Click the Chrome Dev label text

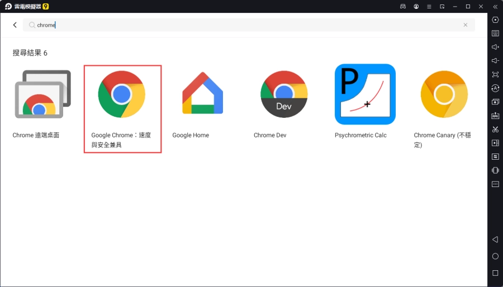270,135
